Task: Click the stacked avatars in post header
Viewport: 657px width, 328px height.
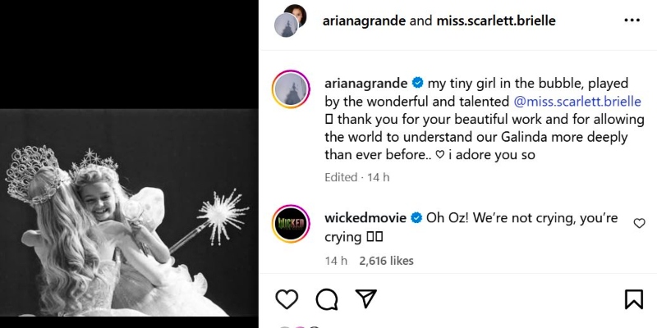Action: click(x=291, y=20)
